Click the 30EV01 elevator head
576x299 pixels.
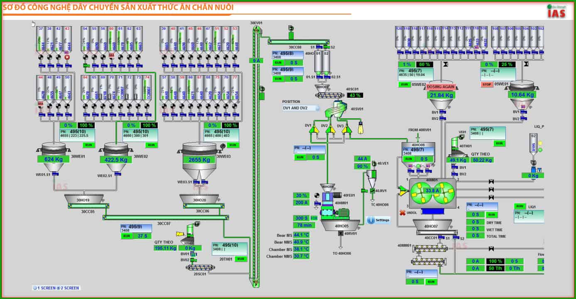[256, 29]
